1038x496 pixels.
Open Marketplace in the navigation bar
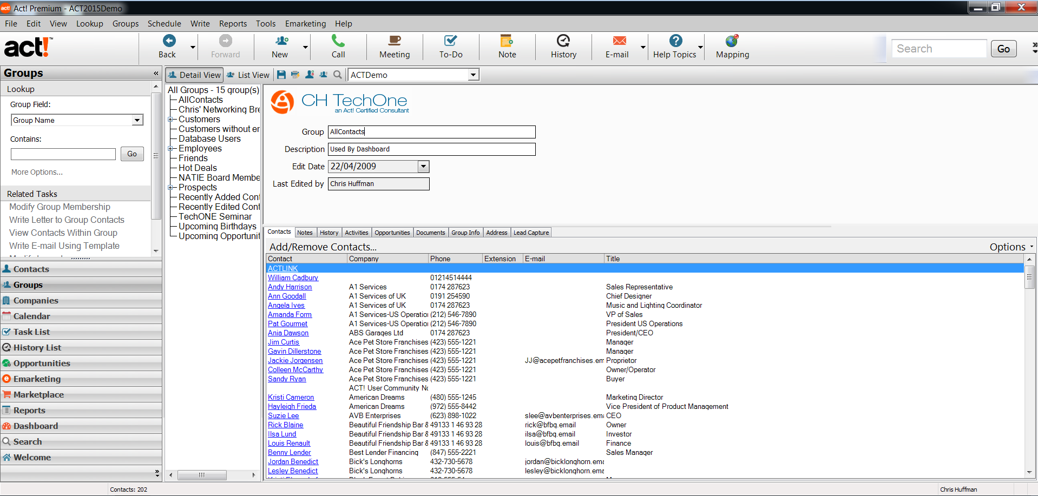point(81,394)
